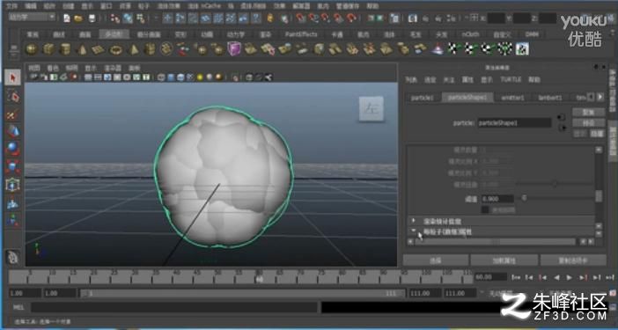Create a new scene from status line
This screenshot has width=618, height=330.
tap(67, 18)
